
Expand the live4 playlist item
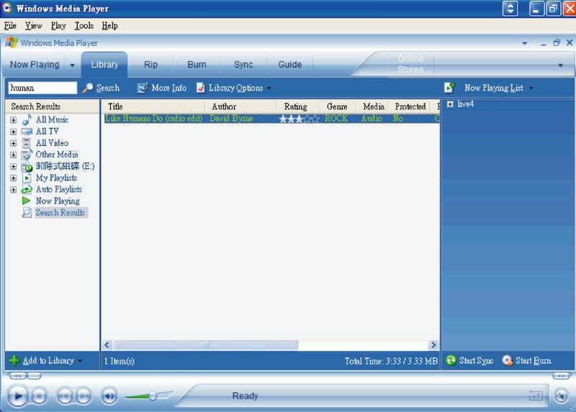(x=450, y=104)
